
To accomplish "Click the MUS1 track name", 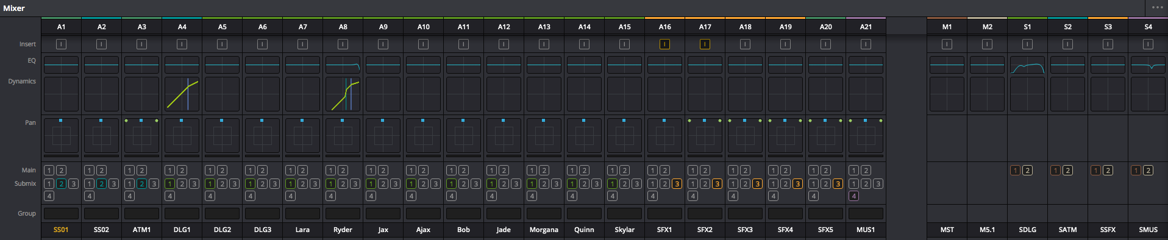I will point(866,230).
